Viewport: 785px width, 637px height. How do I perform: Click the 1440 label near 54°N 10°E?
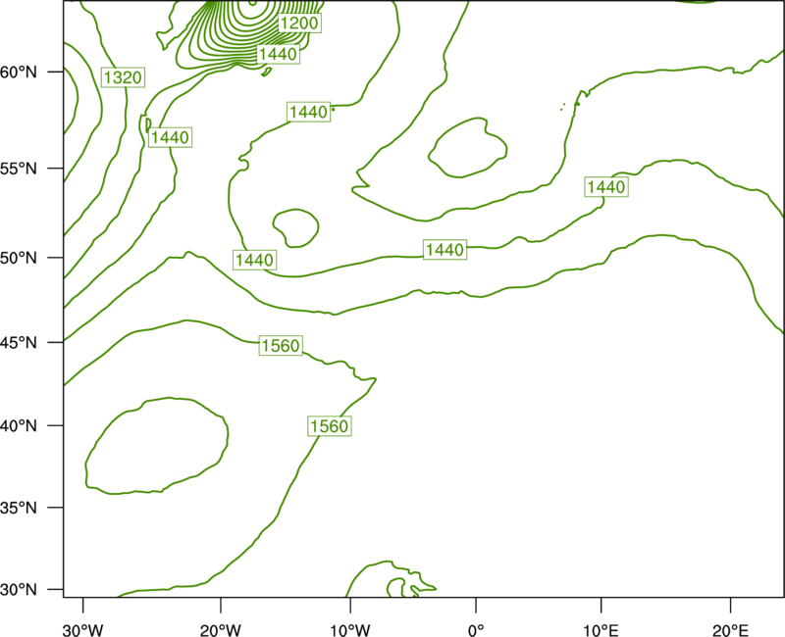606,187
